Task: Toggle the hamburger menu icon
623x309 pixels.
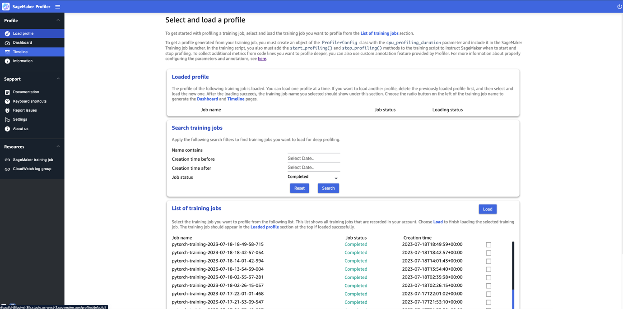Action: [58, 7]
